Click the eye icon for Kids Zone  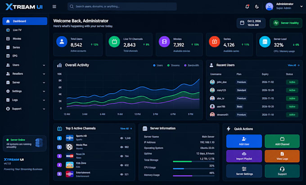coord(121,165)
